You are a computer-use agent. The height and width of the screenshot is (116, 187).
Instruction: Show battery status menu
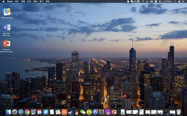pos(151,2)
